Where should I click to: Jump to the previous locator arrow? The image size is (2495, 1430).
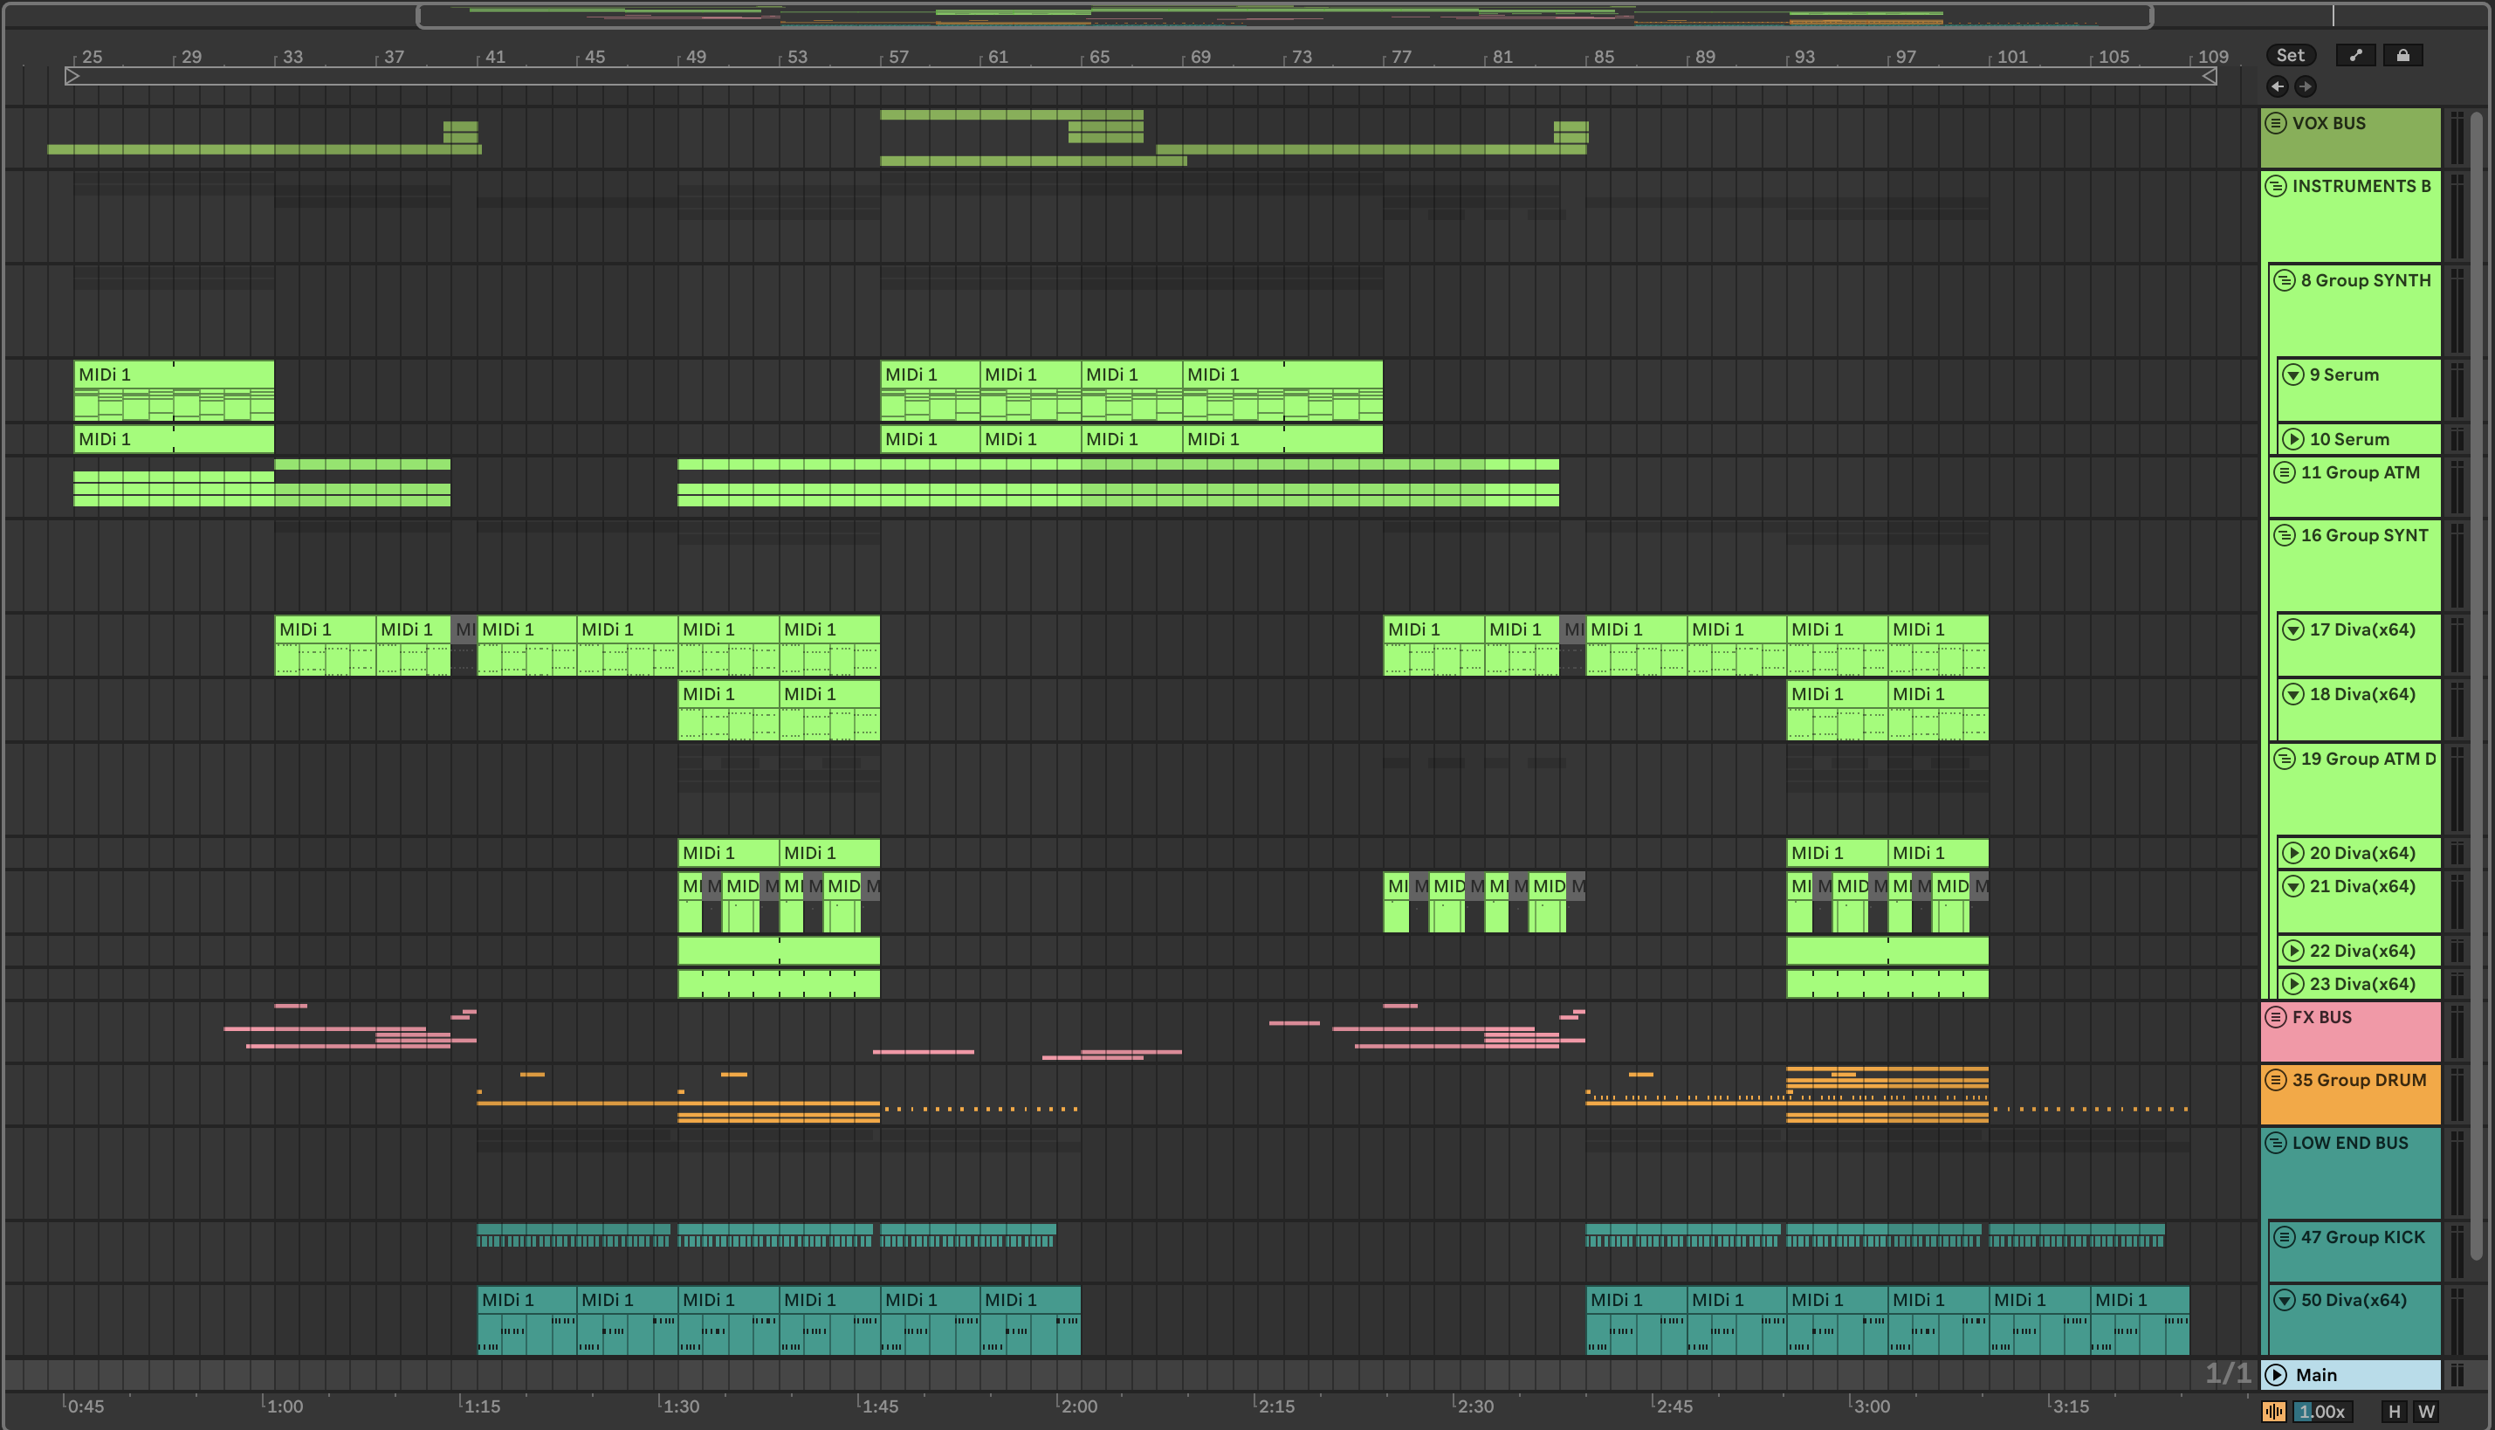click(2278, 86)
